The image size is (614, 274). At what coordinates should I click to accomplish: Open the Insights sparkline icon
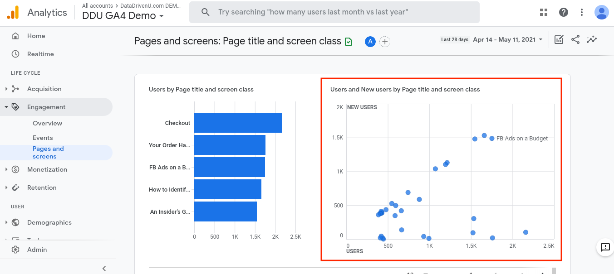tap(591, 40)
